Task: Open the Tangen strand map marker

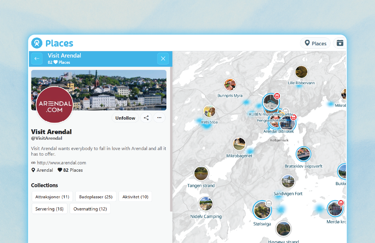Action: [201, 174]
